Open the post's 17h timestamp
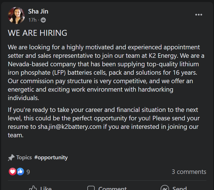214x190 pixels. pyautogui.click(x=32, y=20)
